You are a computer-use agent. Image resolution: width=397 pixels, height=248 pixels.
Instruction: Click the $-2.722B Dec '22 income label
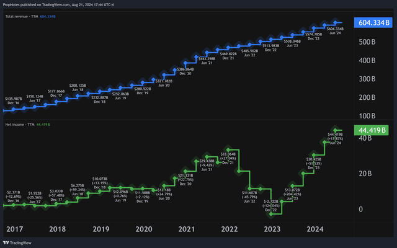271,206
